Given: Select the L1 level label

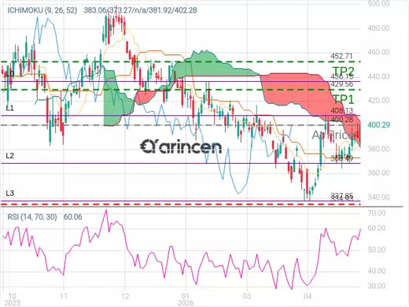Looking at the screenshot, I should tap(10, 108).
